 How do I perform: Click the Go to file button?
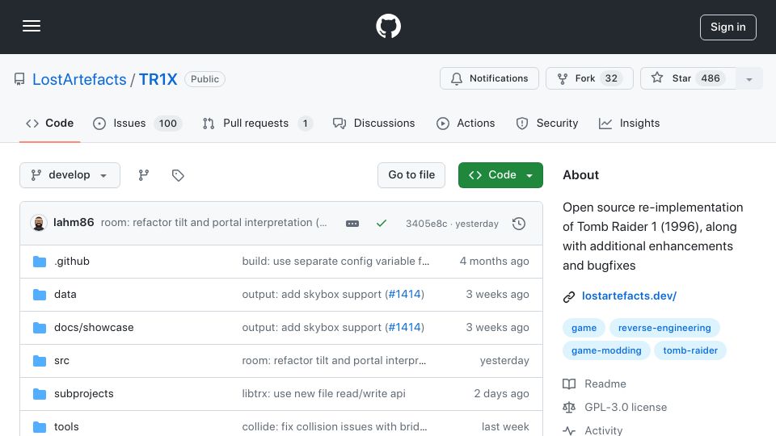click(411, 175)
